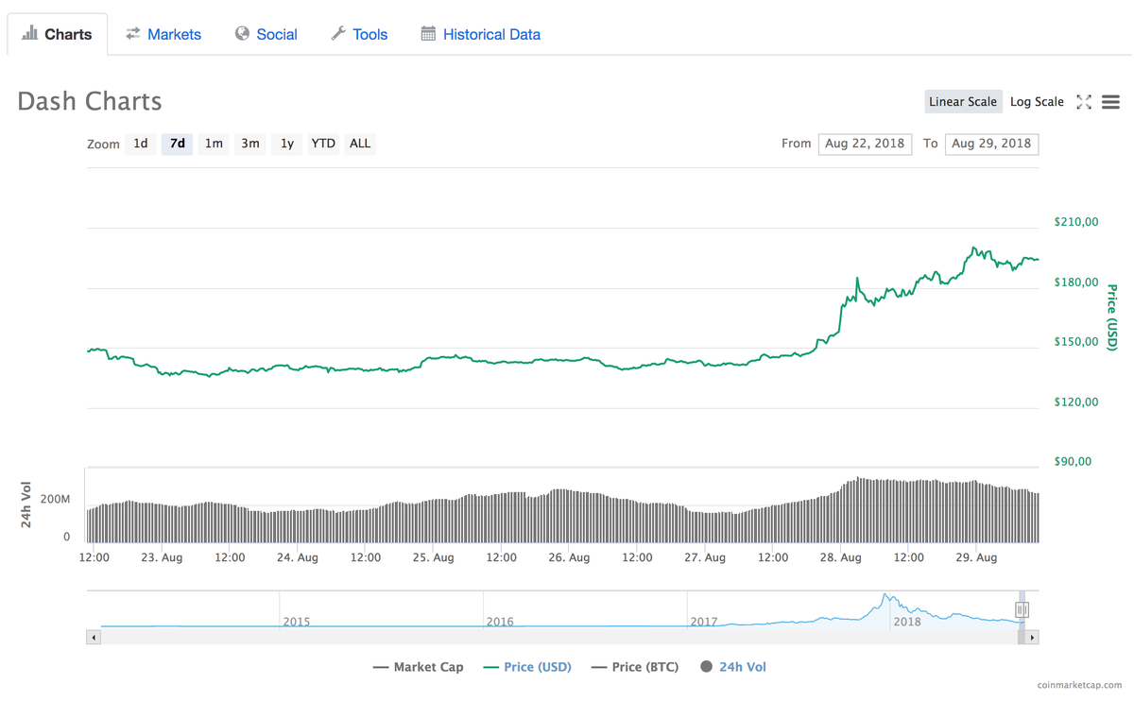Click the 27. Aug date label
Image resolution: width=1134 pixels, height=701 pixels.
point(705,557)
